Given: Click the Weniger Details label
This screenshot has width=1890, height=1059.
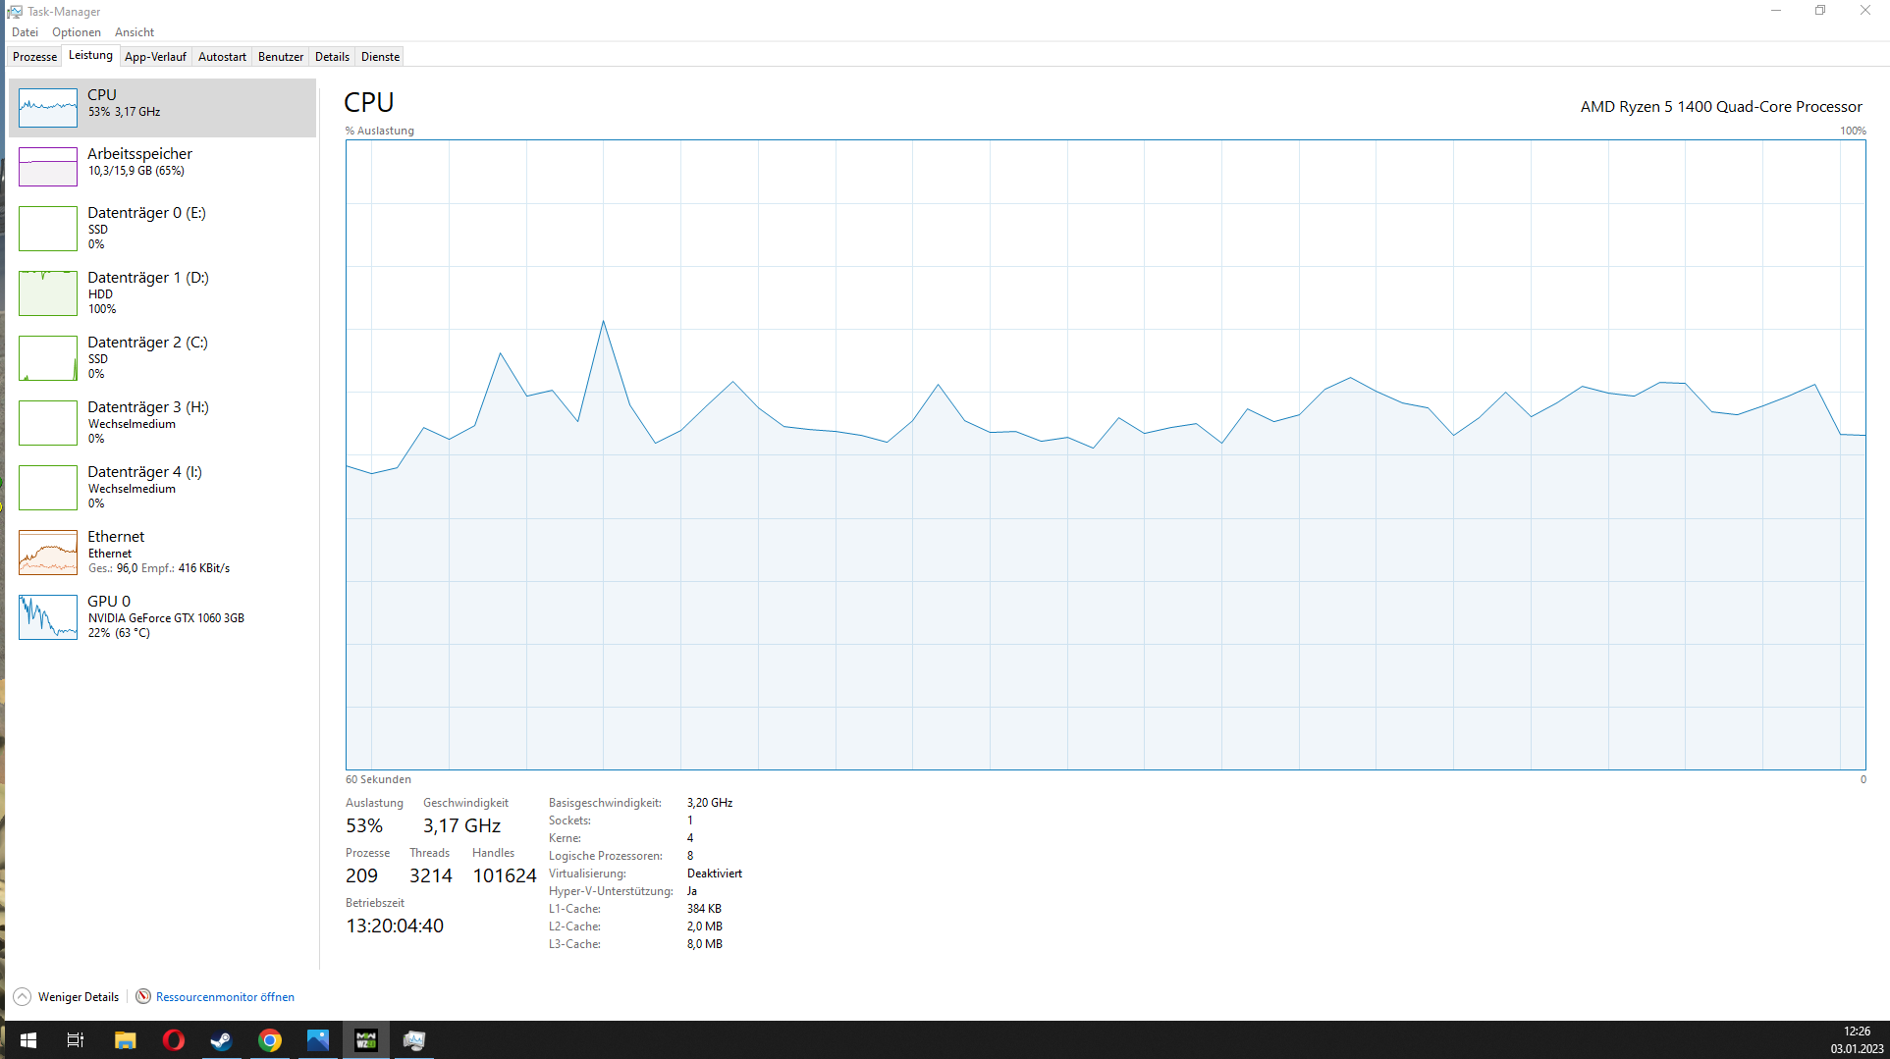Looking at the screenshot, I should 79,997.
